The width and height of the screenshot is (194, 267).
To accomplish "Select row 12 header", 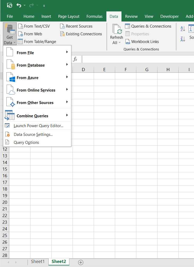I will coord(5,149).
